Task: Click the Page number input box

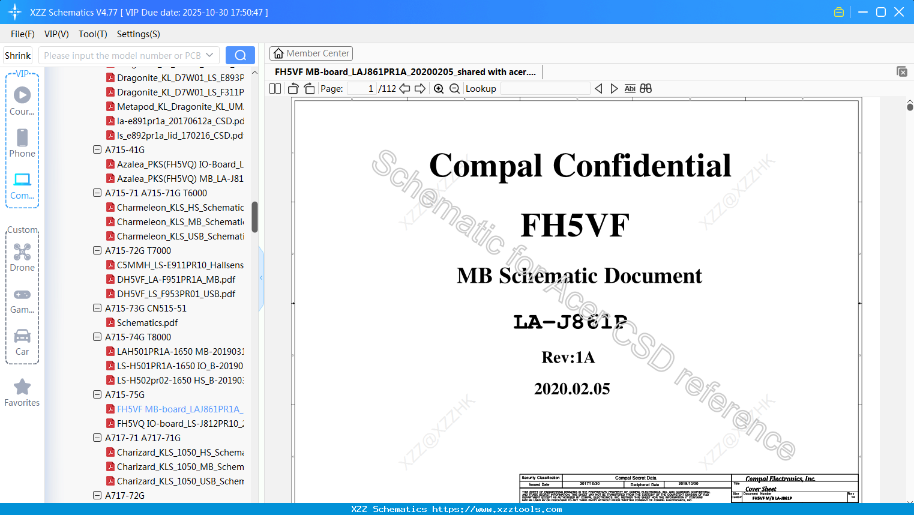Action: point(362,89)
